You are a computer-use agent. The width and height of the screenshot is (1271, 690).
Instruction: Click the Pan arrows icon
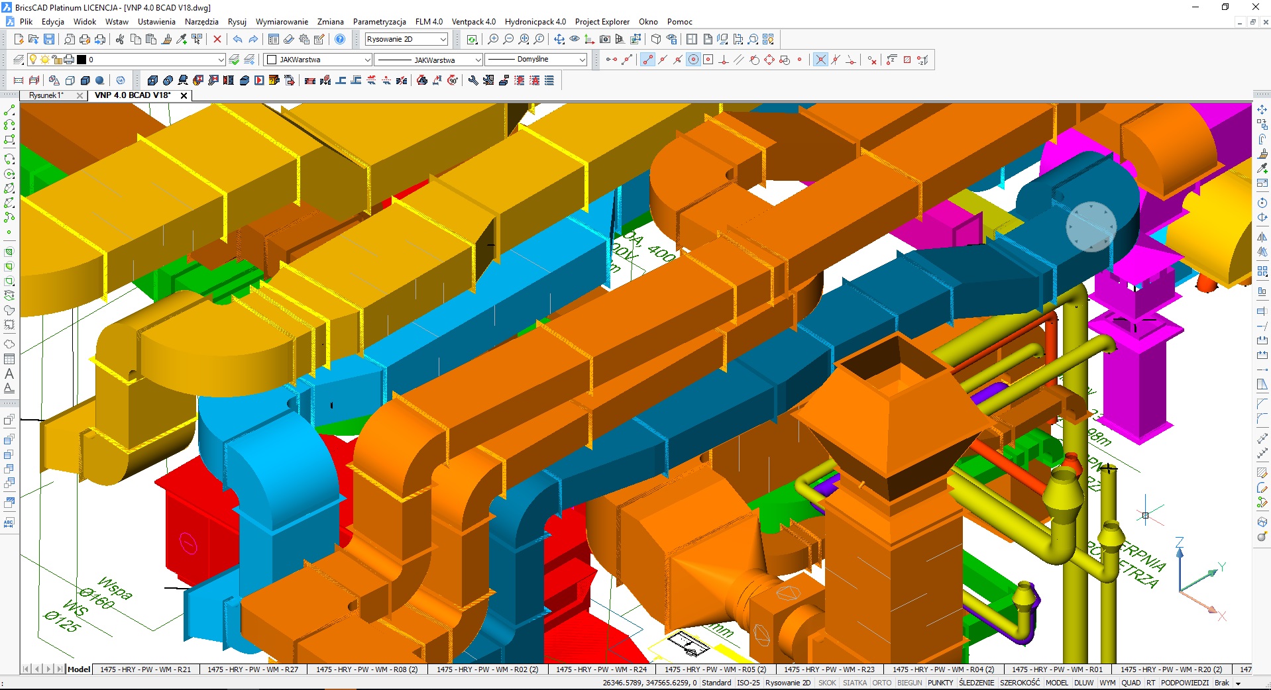559,40
